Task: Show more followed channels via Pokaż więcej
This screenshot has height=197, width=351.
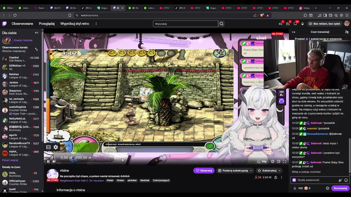Action: click(10, 160)
